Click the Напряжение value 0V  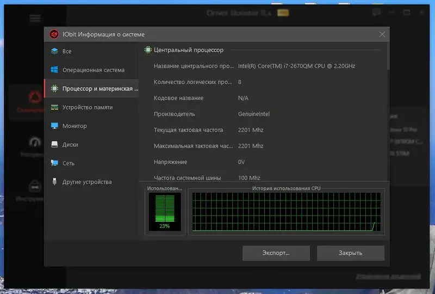pyautogui.click(x=241, y=162)
